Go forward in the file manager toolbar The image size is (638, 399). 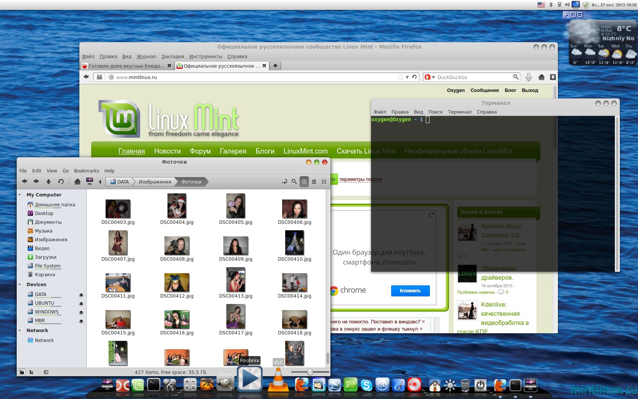(x=36, y=182)
